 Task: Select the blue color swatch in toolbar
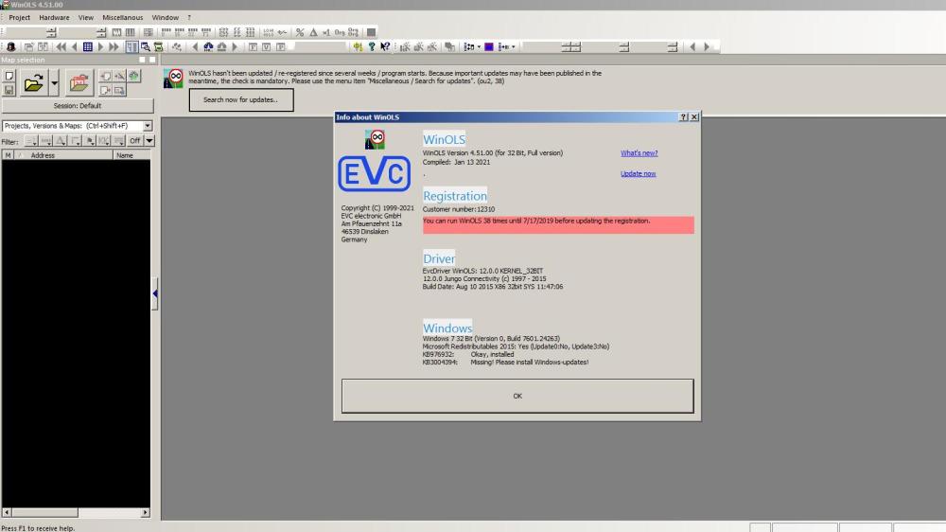click(489, 46)
